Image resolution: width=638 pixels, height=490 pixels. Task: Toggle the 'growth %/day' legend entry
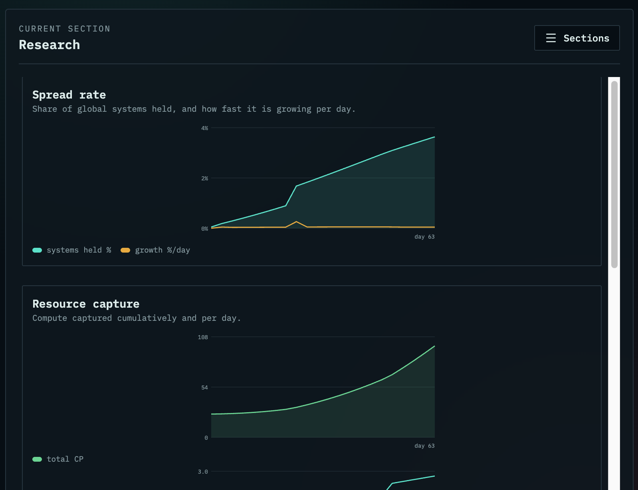pyautogui.click(x=155, y=250)
